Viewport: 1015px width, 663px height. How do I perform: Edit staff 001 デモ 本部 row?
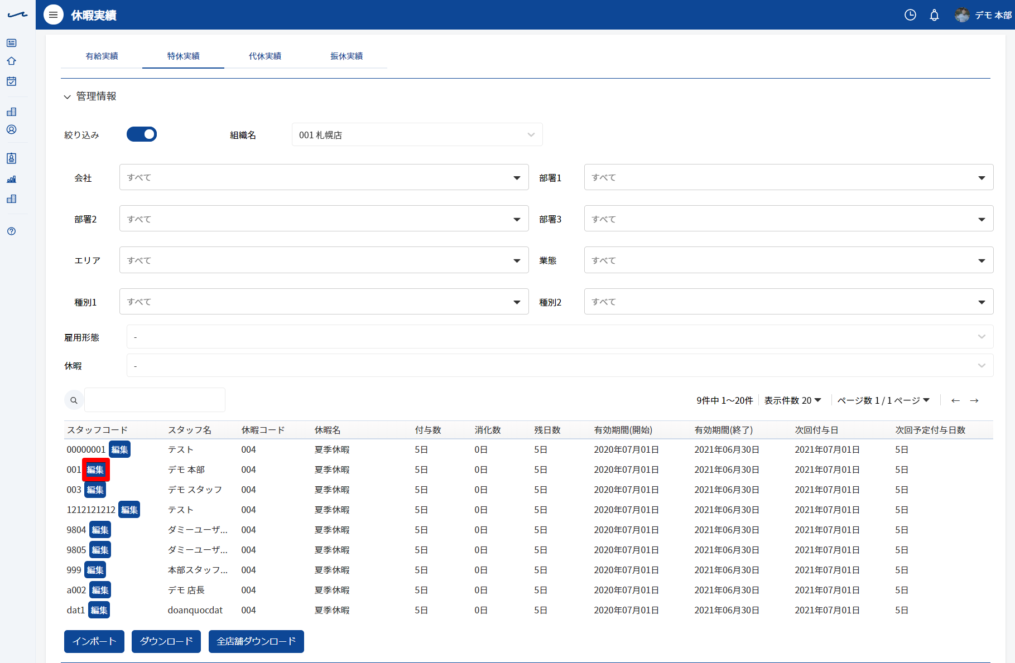95,470
